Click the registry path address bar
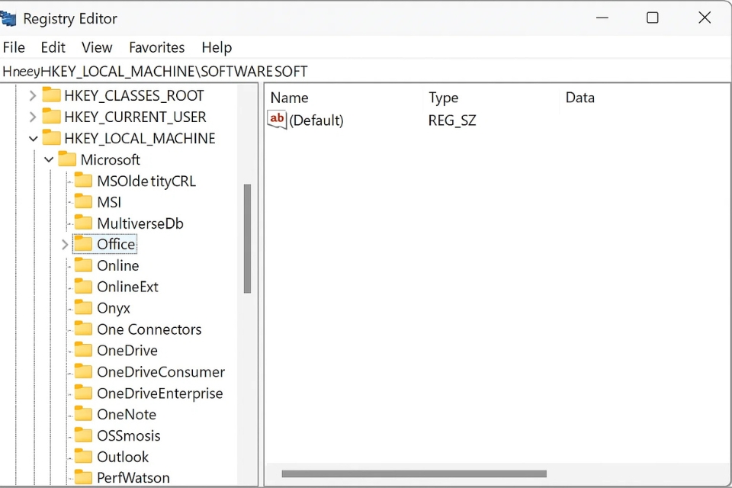This screenshot has height=488, width=732. point(366,72)
